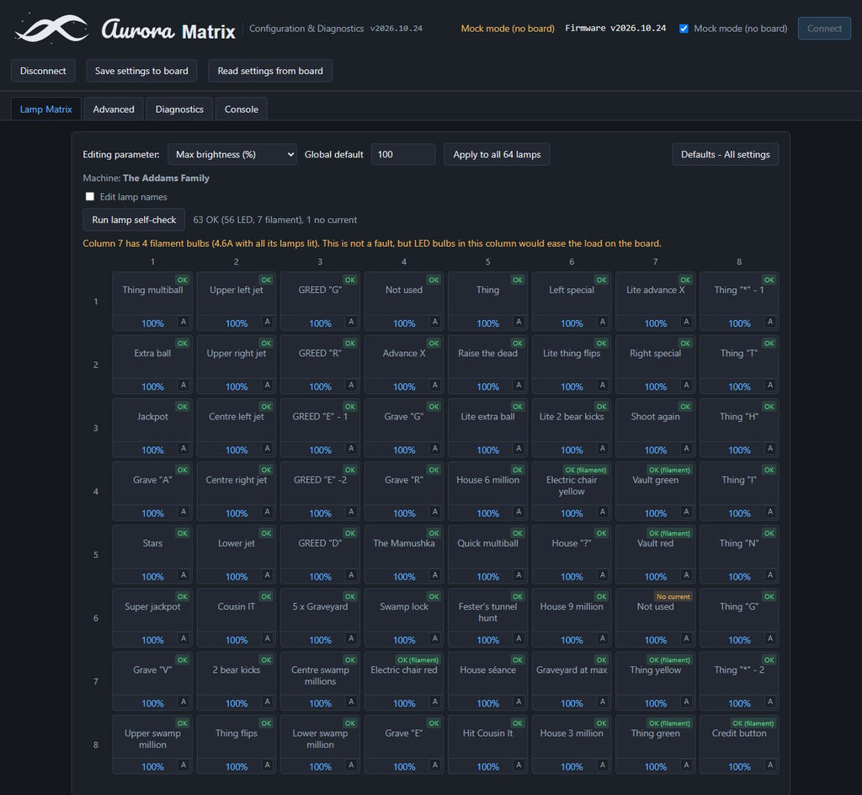Select the House 6 million lamp cell
This screenshot has height=795, width=862.
tap(487, 491)
